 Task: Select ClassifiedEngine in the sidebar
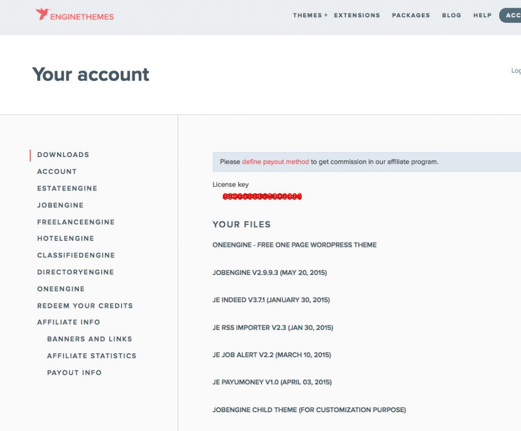(x=76, y=255)
